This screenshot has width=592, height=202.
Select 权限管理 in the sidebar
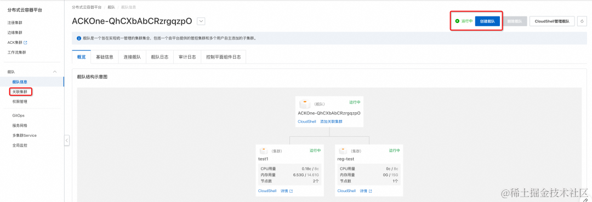click(20, 101)
